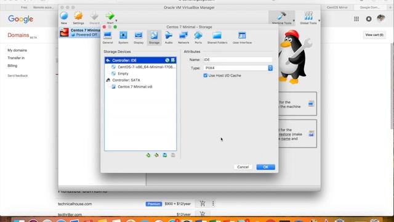Click the Premium badge for technicalhouse.com

pos(154,204)
